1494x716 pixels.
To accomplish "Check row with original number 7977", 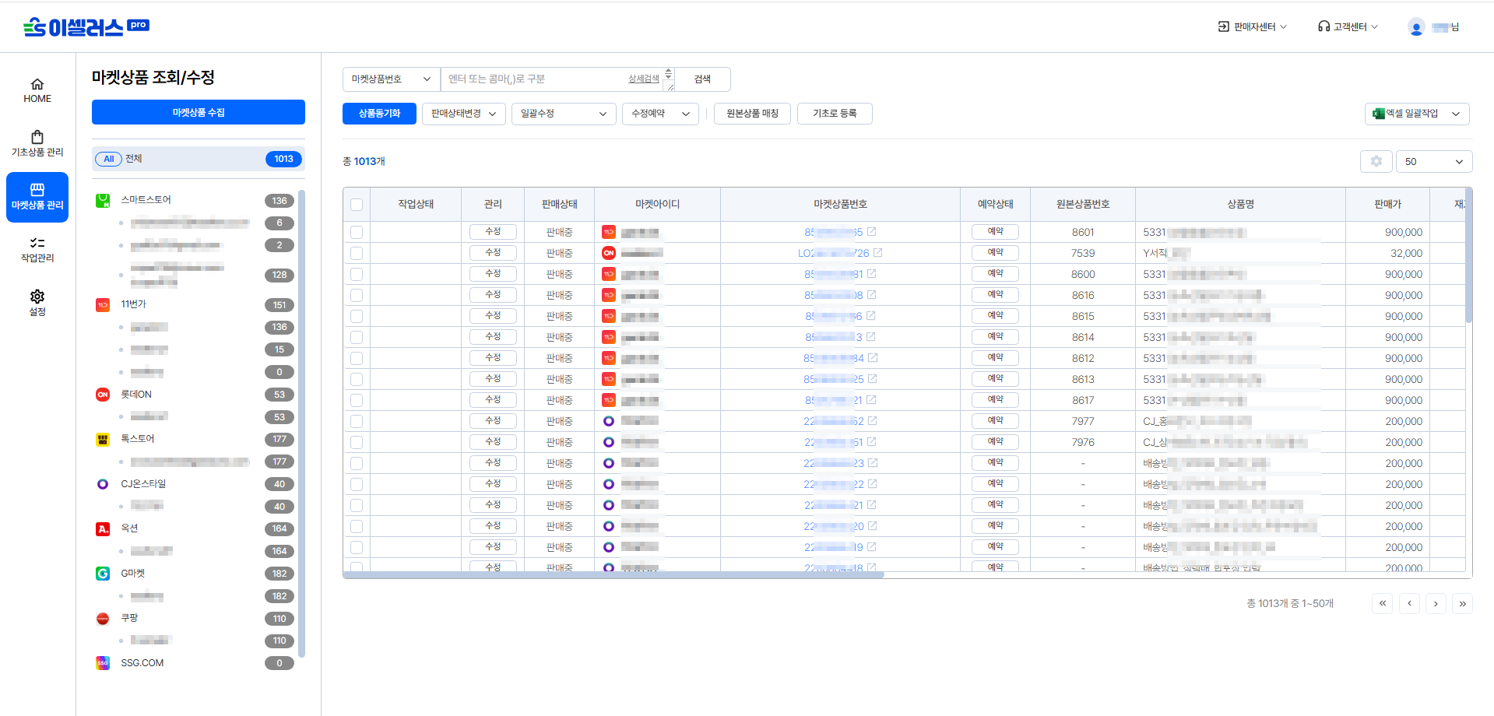I will (357, 421).
